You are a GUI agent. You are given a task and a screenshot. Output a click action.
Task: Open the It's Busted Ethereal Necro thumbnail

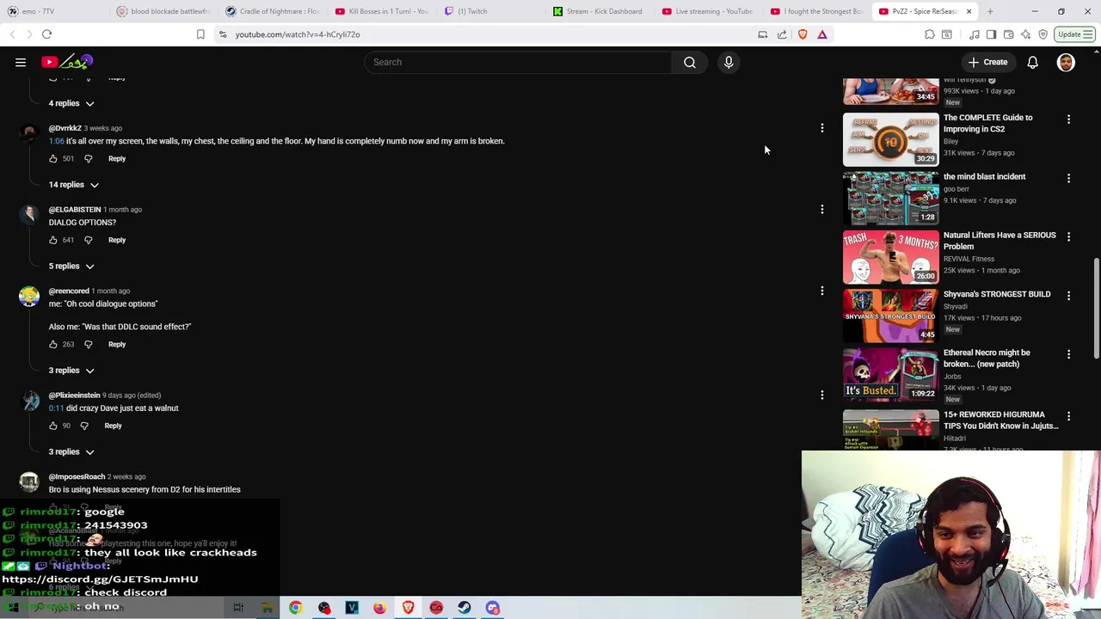[x=890, y=374]
